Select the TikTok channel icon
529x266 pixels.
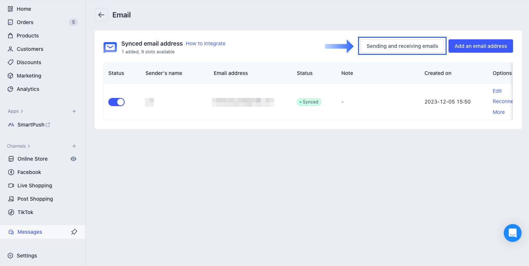(x=10, y=212)
